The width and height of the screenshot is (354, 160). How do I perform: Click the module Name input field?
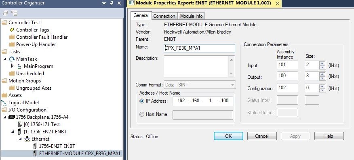(x=199, y=48)
